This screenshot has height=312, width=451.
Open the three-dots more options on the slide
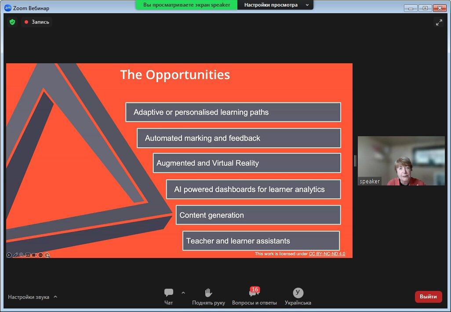pyautogui.click(x=40, y=255)
